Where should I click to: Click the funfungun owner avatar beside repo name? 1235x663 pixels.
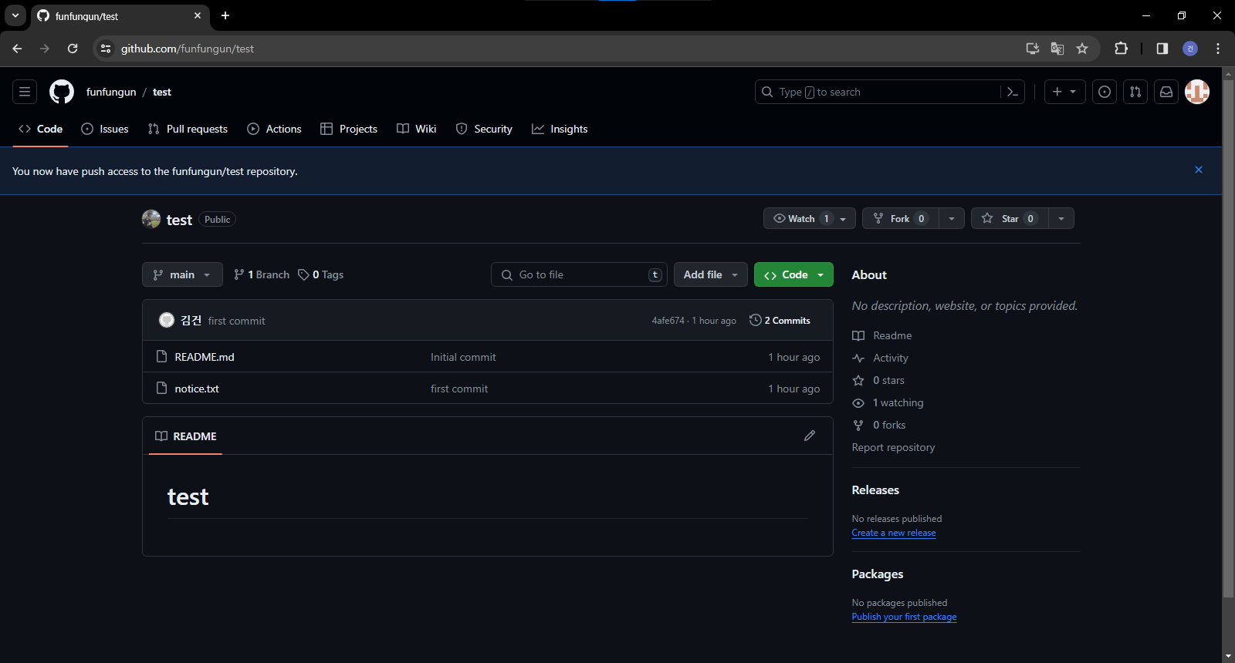point(151,219)
